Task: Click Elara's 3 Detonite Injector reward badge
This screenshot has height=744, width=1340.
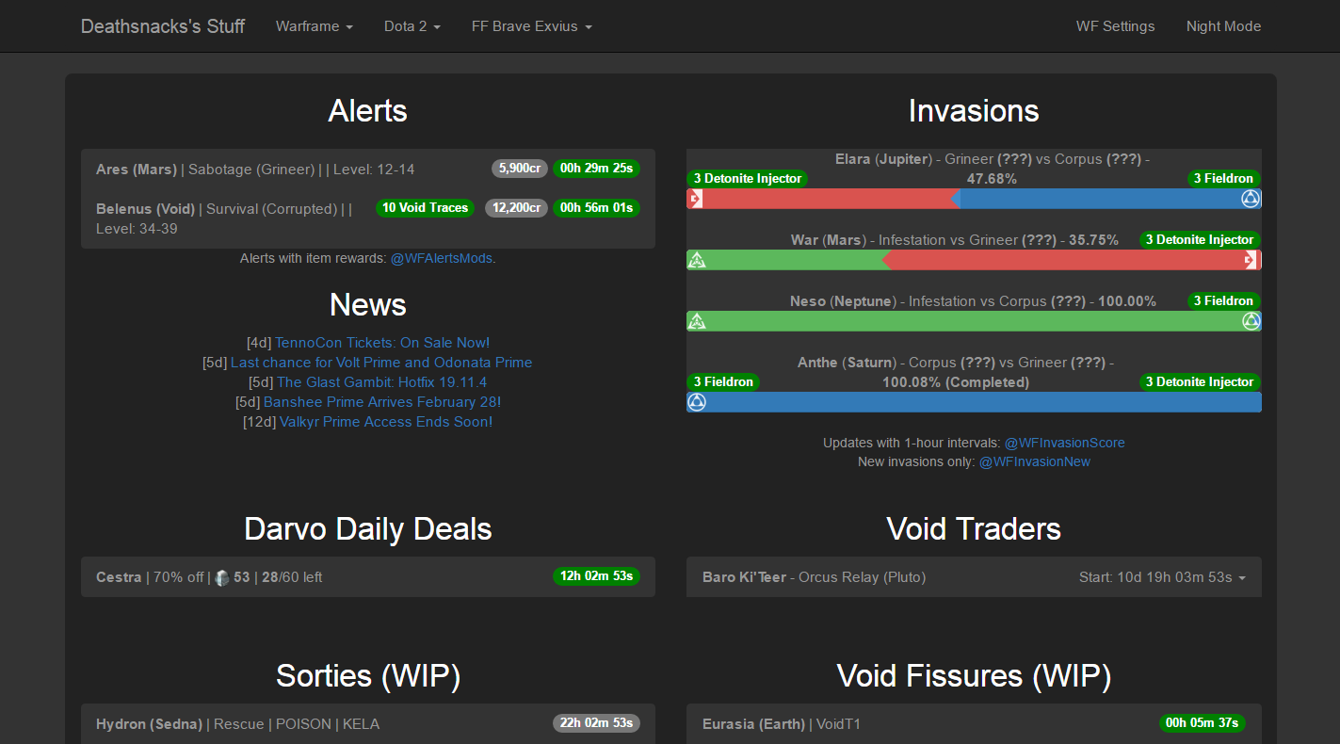Action: tap(748, 179)
